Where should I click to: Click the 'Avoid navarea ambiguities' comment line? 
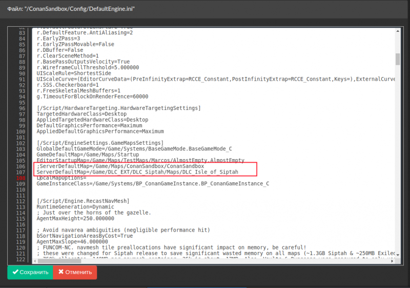pyautogui.click(x=124, y=230)
